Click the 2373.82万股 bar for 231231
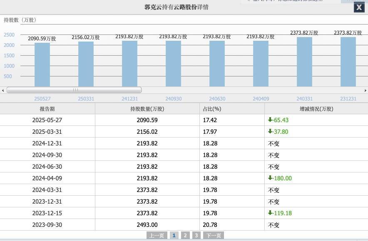This screenshot has height=241, width=368. click(348, 61)
